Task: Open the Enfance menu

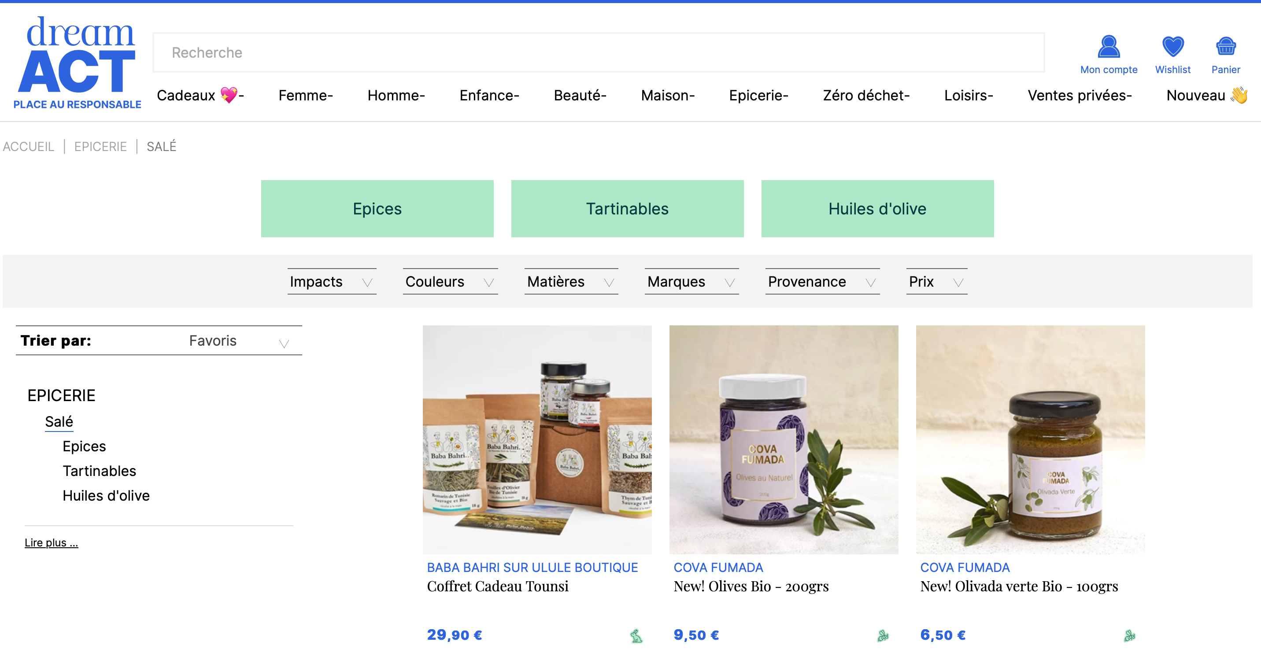Action: pyautogui.click(x=489, y=95)
